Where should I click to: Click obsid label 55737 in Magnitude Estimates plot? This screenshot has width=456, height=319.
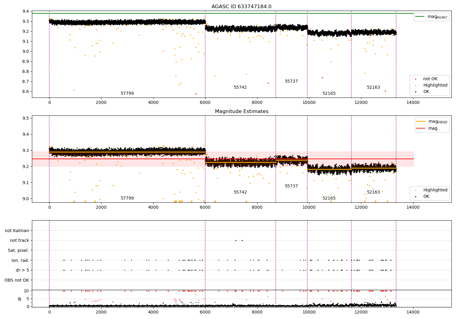click(291, 186)
